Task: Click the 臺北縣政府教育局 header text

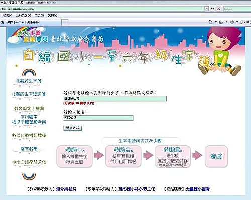Action: pyautogui.click(x=77, y=39)
